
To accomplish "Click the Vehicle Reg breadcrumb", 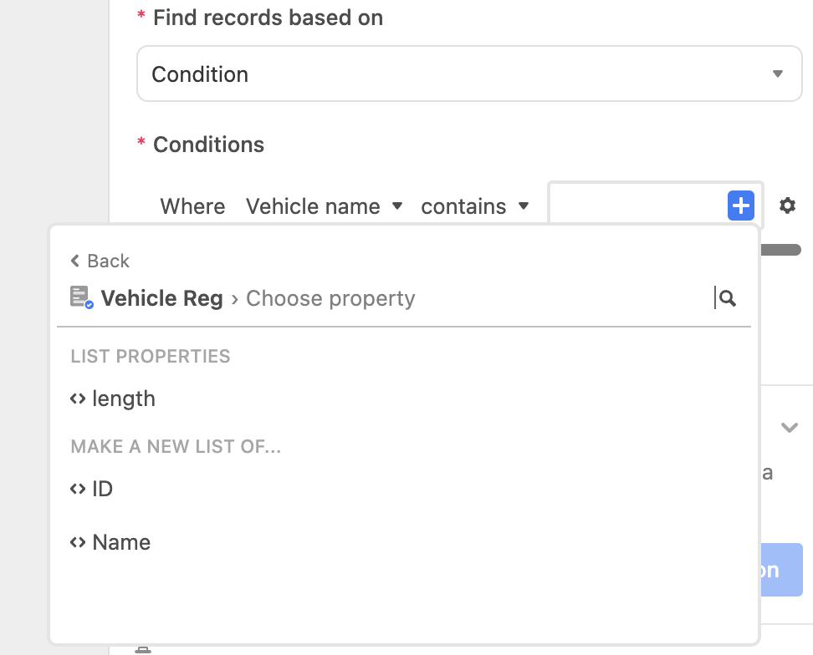I will (x=161, y=298).
